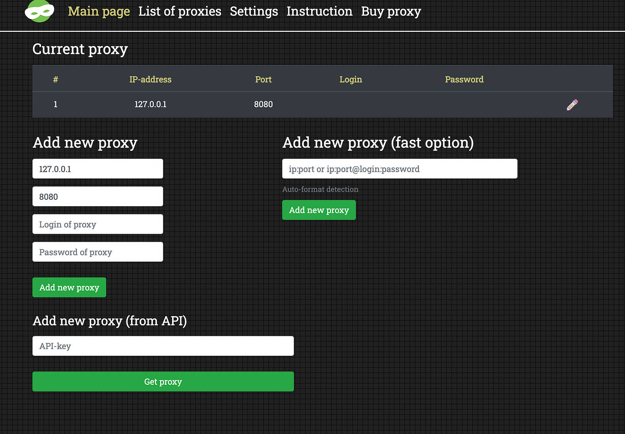Click the pencil icon to edit proxy
Viewport: 625px width, 434px height.
point(572,104)
